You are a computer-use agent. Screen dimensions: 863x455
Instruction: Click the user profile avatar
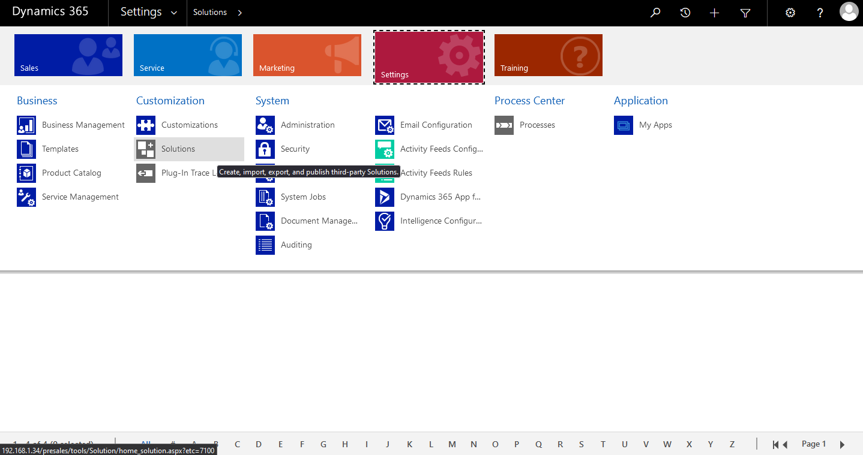849,12
